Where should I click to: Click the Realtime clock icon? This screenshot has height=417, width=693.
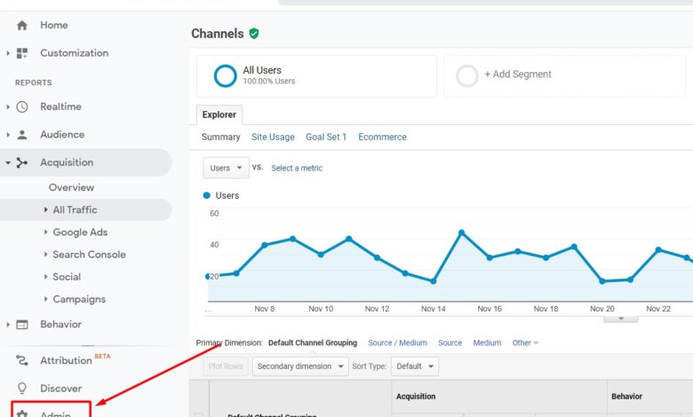(21, 106)
